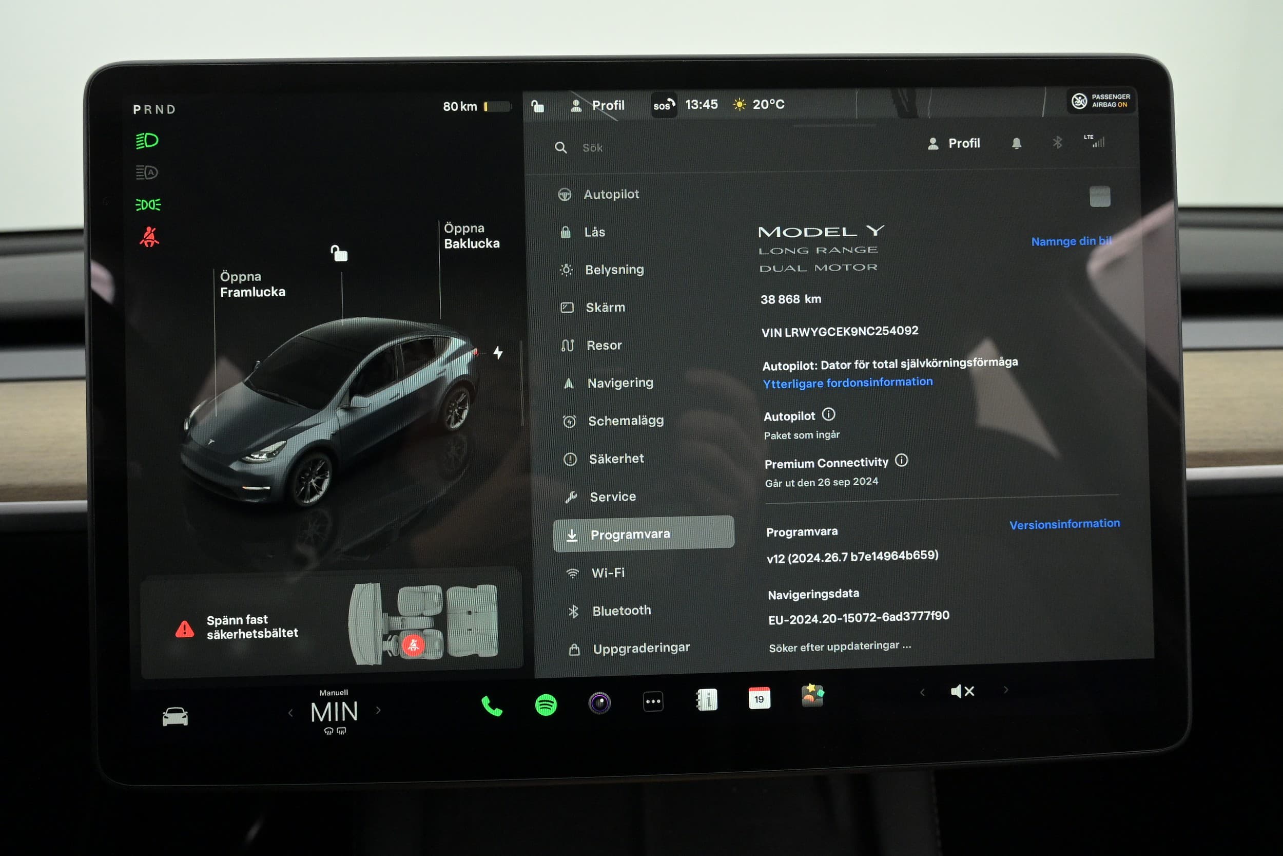Screen dimensions: 1283x856
Task: Tap the charge port lightning icon
Action: click(498, 353)
